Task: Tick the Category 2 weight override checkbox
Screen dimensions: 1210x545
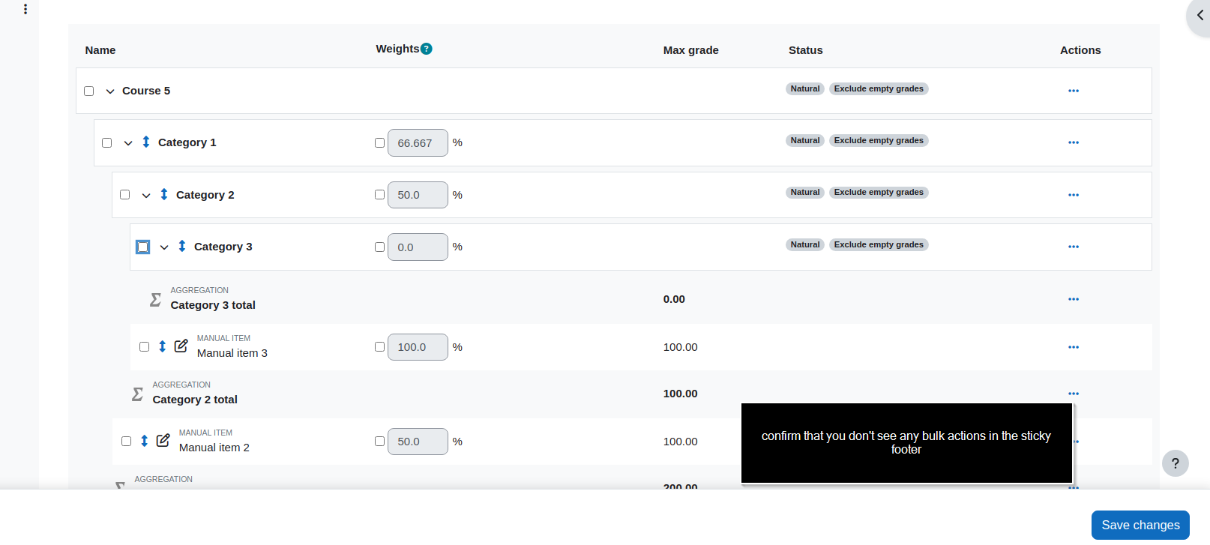Action: [380, 195]
